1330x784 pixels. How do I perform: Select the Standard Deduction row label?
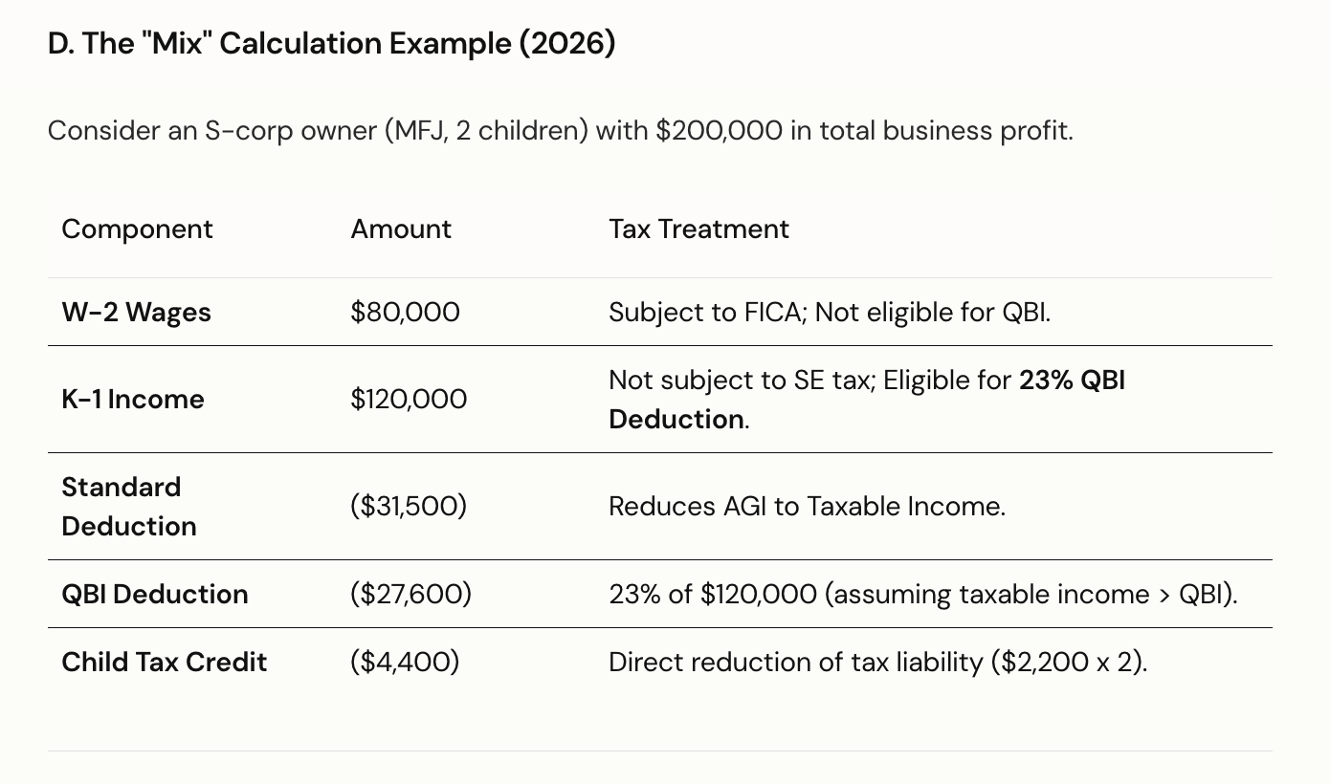128,506
